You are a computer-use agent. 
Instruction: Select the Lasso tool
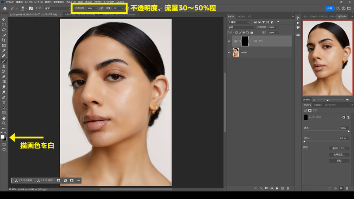pos(4,30)
